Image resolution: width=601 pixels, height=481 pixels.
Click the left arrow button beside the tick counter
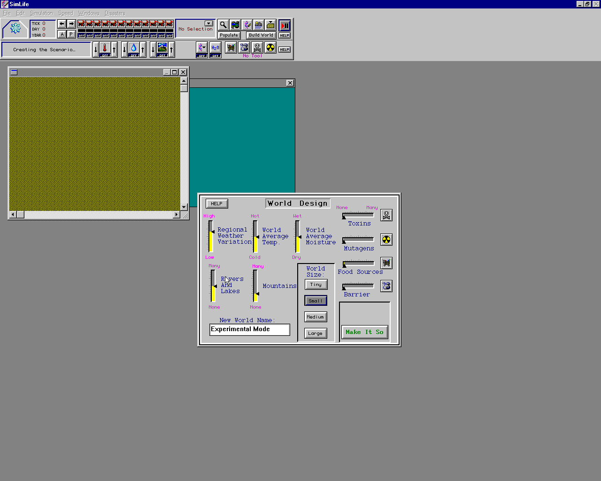[62, 24]
